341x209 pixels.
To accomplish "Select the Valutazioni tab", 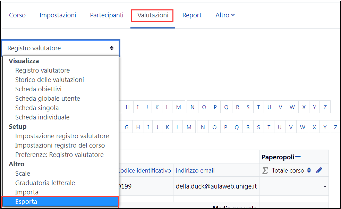I will pos(153,15).
